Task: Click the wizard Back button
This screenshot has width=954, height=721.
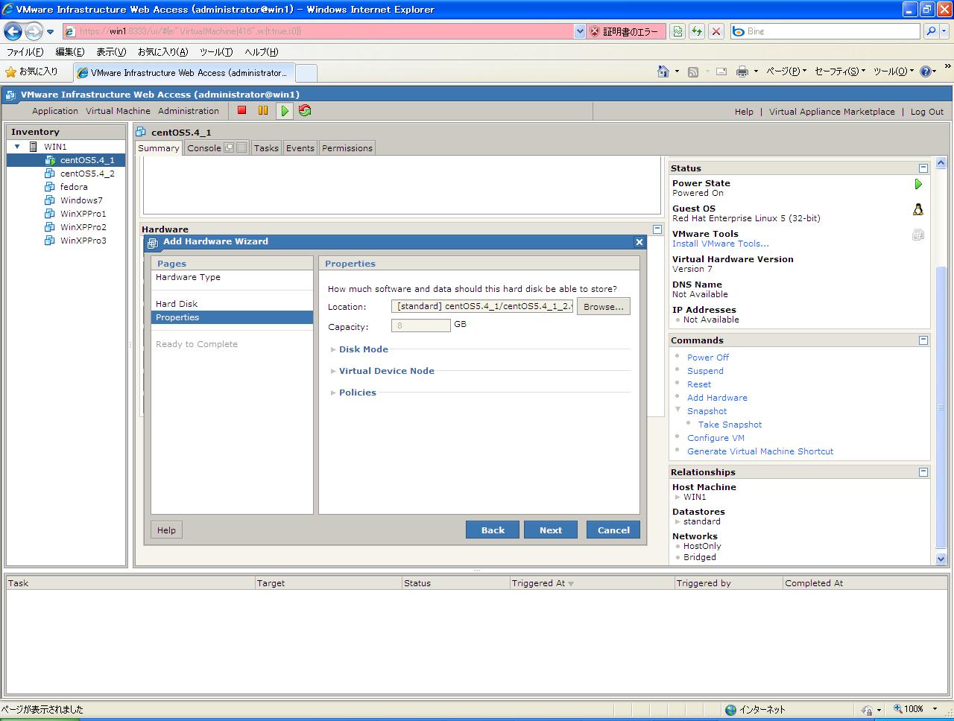Action: pyautogui.click(x=493, y=530)
